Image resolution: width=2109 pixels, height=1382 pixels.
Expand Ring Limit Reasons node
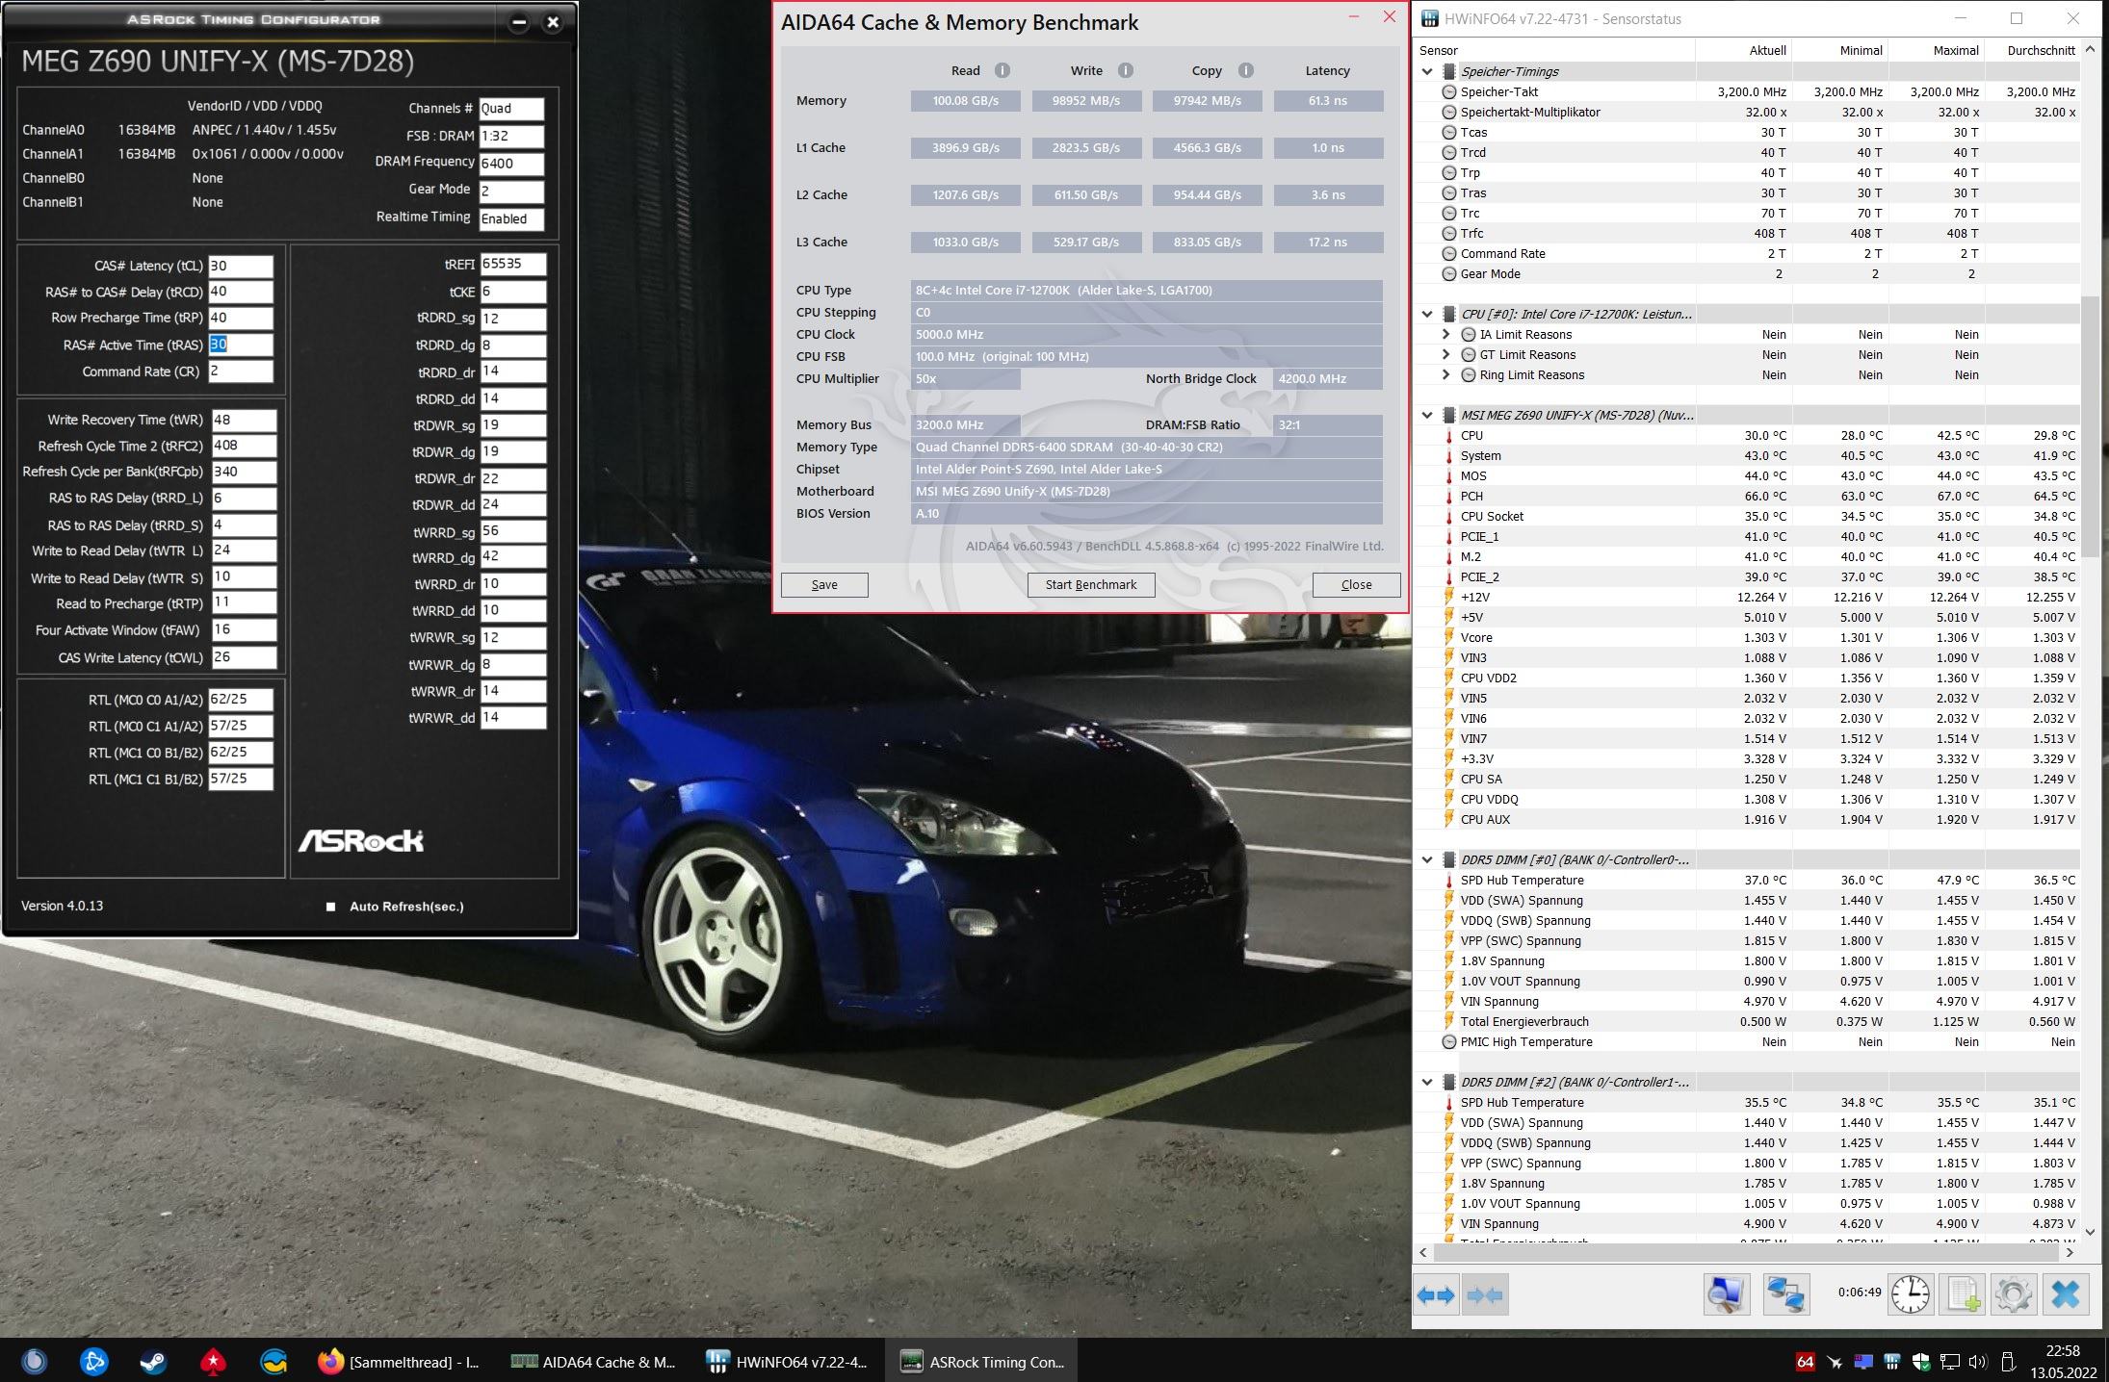(1446, 374)
